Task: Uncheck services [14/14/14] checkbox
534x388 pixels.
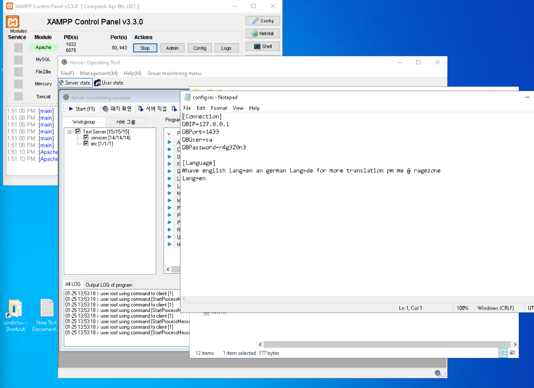Action: (86, 137)
